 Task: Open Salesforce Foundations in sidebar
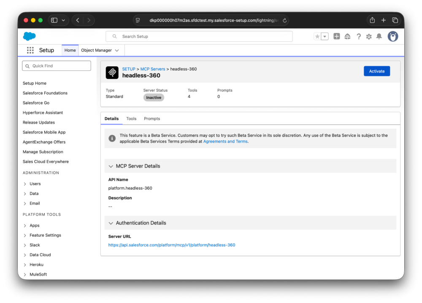point(45,93)
